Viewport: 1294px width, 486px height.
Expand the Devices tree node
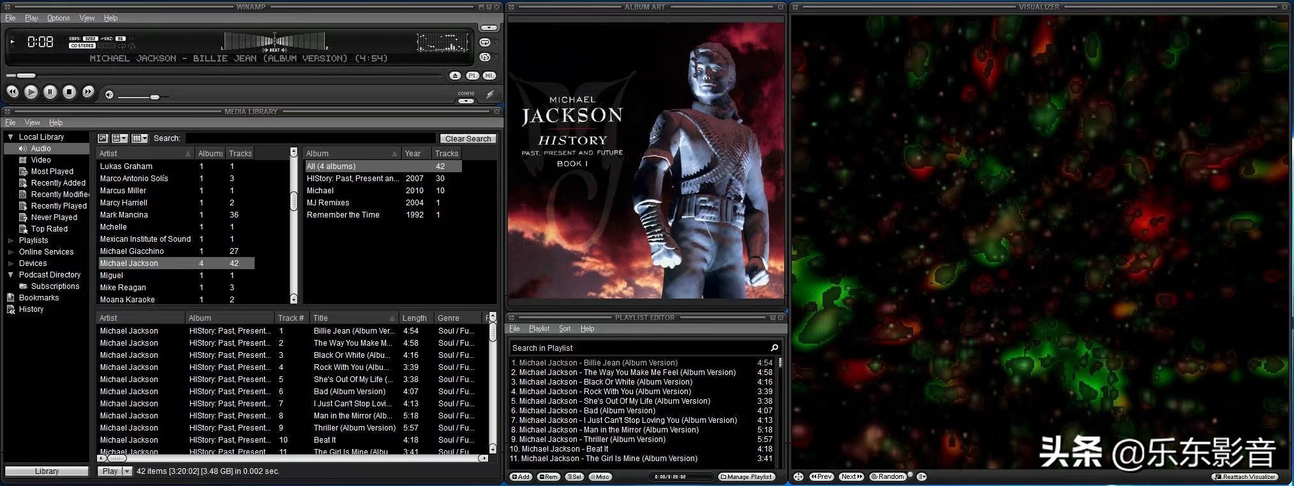(11, 263)
